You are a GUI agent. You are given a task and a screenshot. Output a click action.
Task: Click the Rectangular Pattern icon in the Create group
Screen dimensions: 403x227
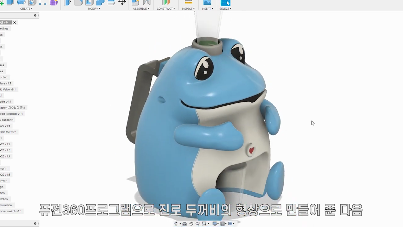coord(43,3)
